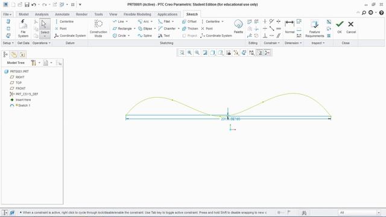Pick the Fillet tool
Image resolution: width=386 pixels, height=217 pixels.
[x=164, y=22]
